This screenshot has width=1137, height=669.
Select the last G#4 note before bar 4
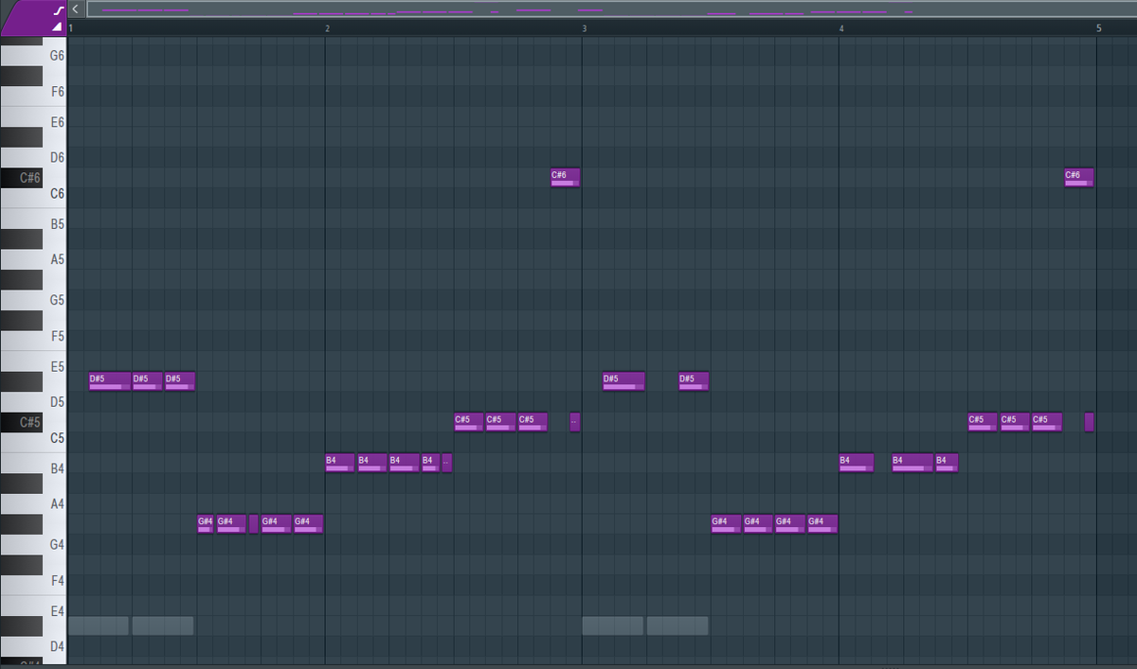tap(821, 524)
